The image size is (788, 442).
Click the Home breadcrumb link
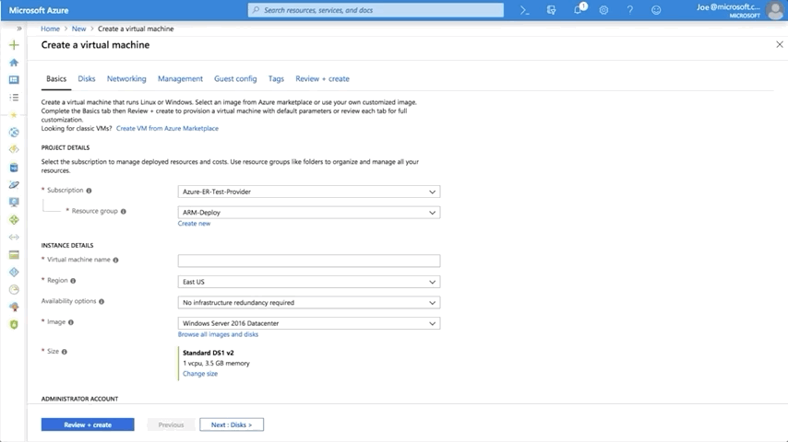pos(50,29)
